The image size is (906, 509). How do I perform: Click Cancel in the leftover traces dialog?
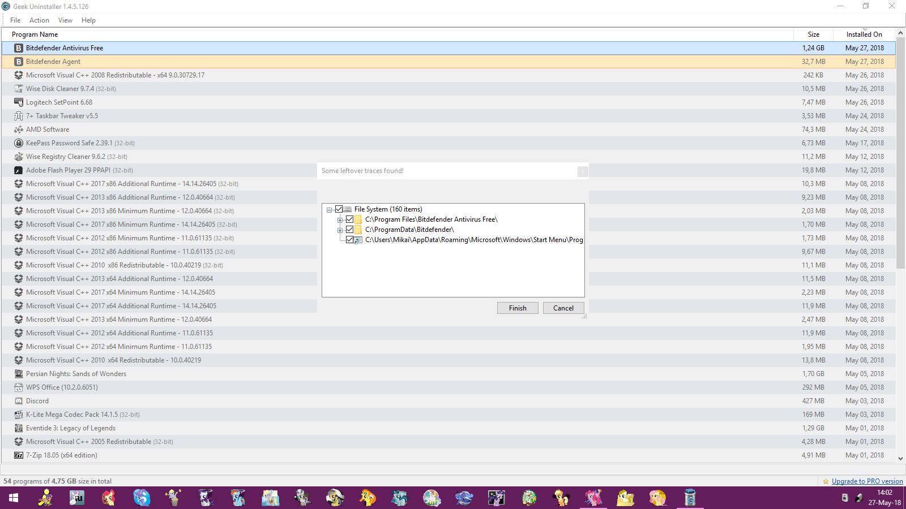(x=563, y=308)
